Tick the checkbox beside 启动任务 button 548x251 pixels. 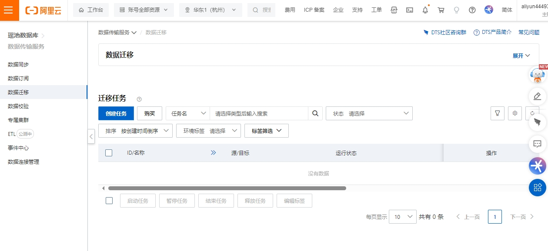point(109,201)
